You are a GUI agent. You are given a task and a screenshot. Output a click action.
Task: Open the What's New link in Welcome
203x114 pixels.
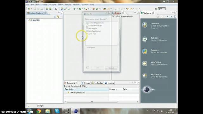tap(156, 62)
